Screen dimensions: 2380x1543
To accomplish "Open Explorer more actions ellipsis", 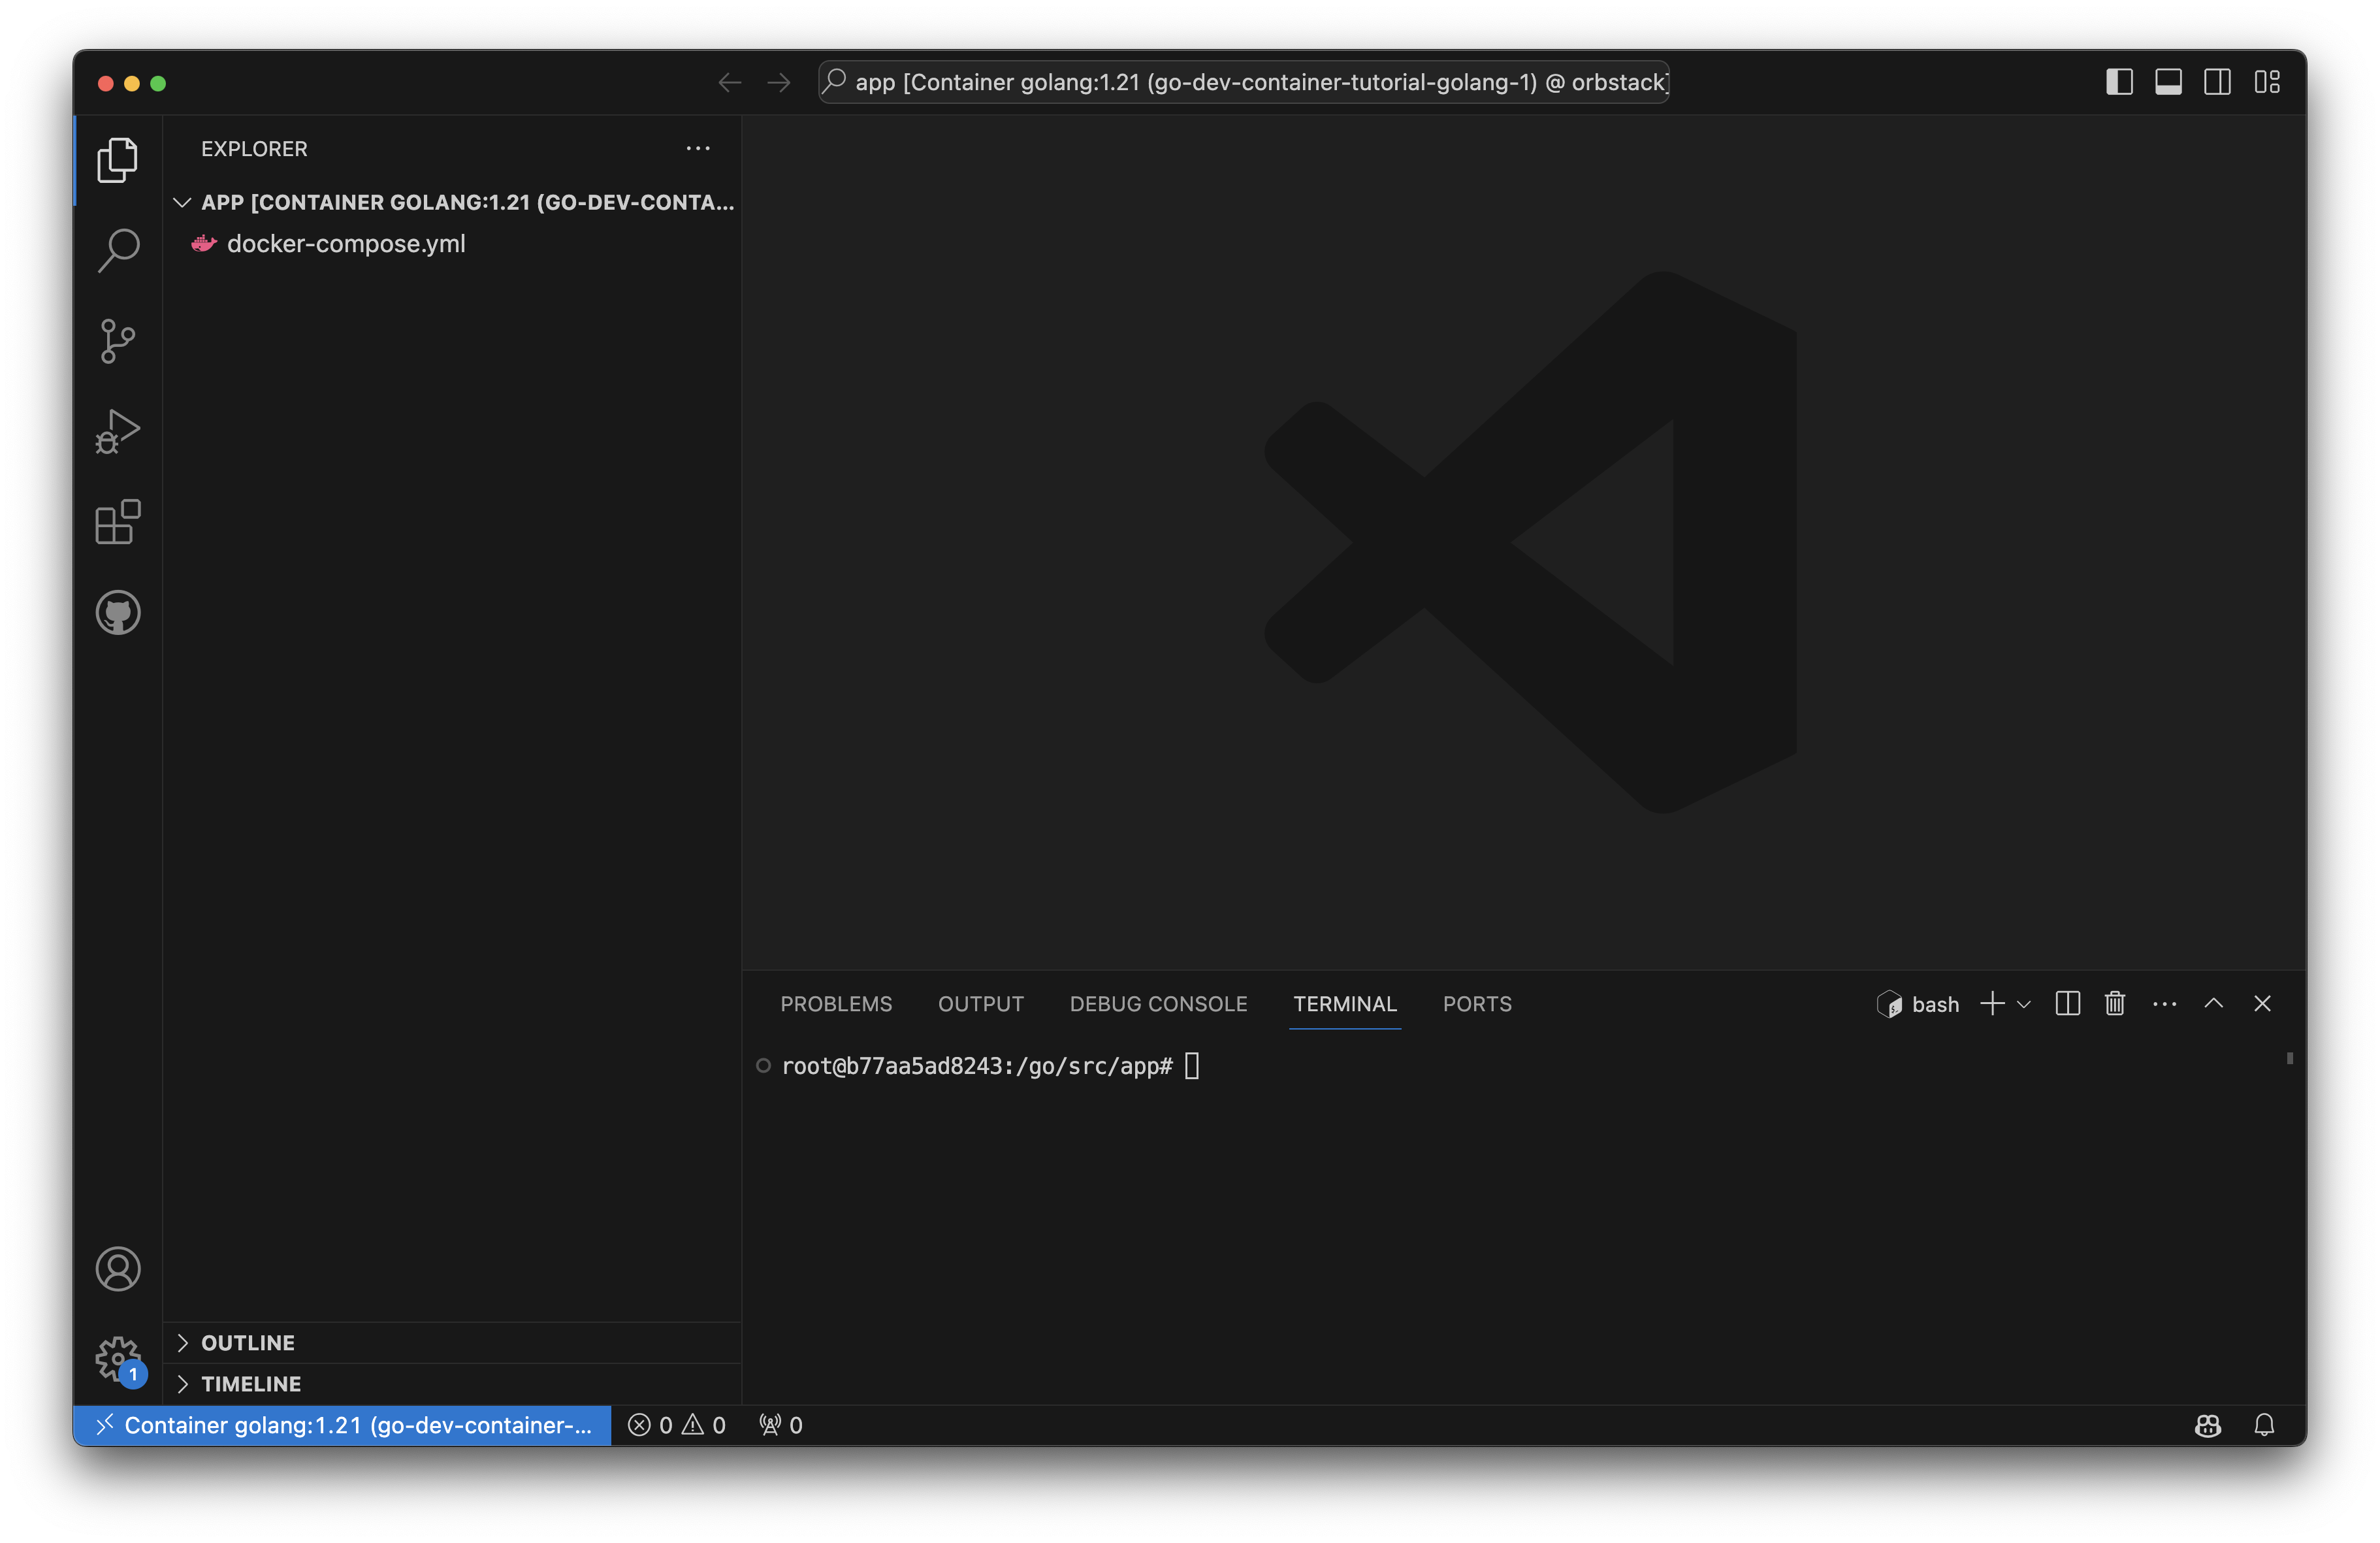I will (698, 148).
